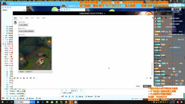The width and height of the screenshot is (185, 104).
Task: Open File Explorer from the taskbar
Action: 47,102
